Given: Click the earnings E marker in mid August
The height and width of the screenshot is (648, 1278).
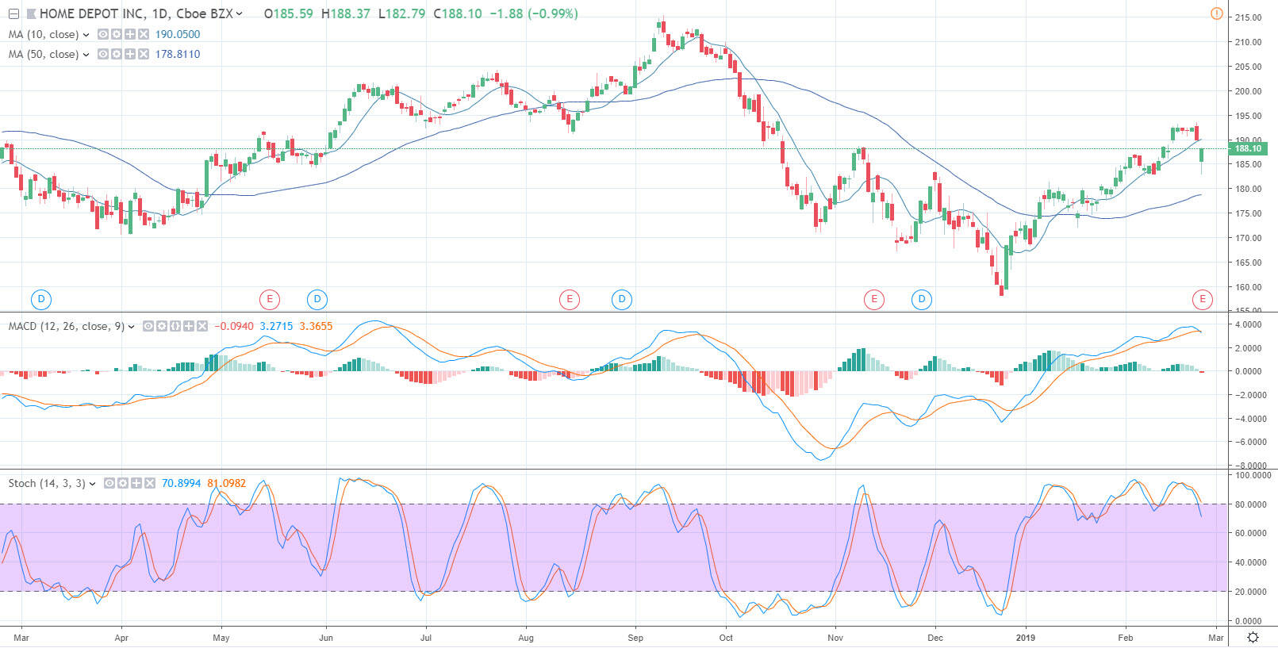Looking at the screenshot, I should tap(569, 299).
